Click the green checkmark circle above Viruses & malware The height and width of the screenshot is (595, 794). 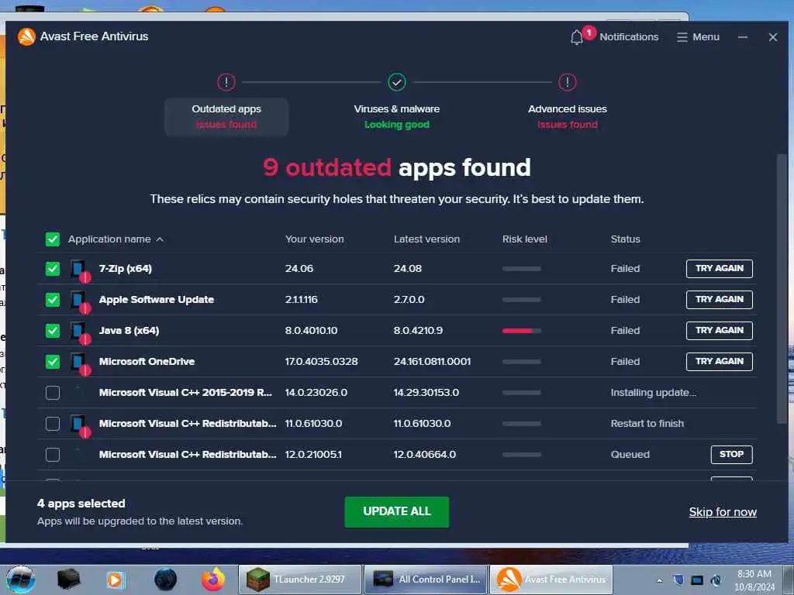[396, 82]
